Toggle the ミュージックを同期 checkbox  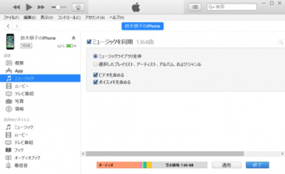tap(89, 42)
